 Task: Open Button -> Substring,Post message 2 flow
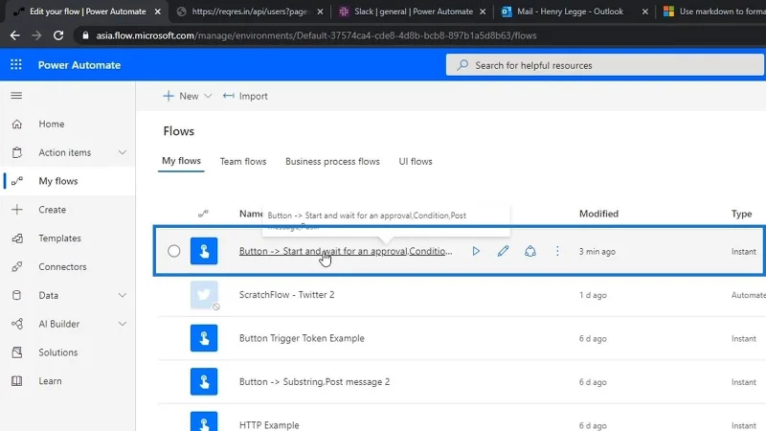click(x=315, y=381)
